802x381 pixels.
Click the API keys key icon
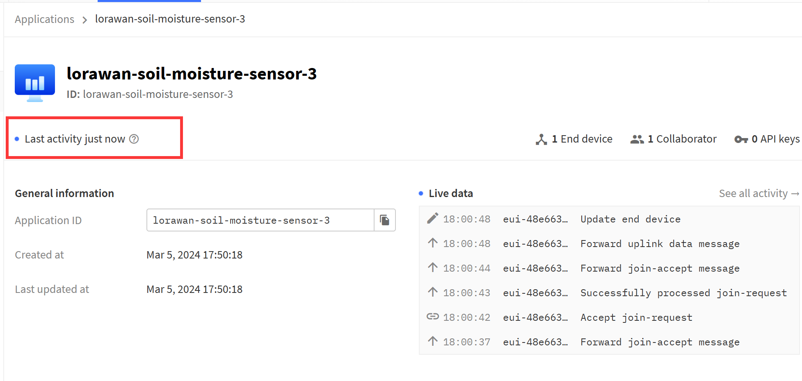pyautogui.click(x=741, y=140)
